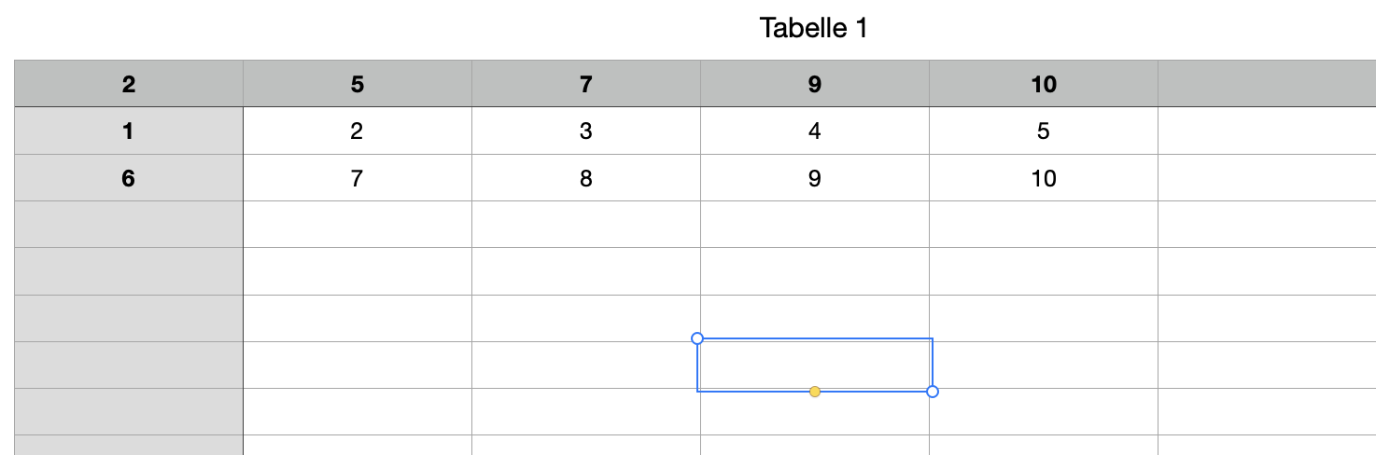
Task: Select the non-bold cell containing 2
Action: 358,131
